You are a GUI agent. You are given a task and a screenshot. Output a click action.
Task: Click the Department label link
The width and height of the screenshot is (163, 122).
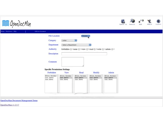click(53, 45)
